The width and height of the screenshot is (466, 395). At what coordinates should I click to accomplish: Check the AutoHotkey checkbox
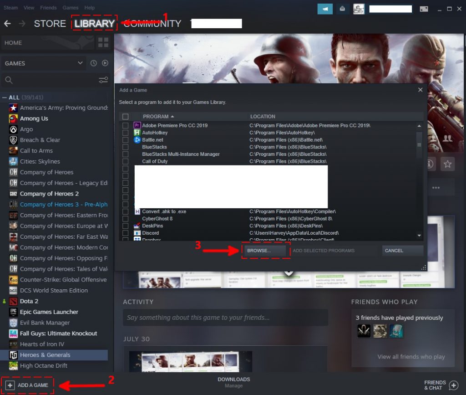(x=126, y=133)
